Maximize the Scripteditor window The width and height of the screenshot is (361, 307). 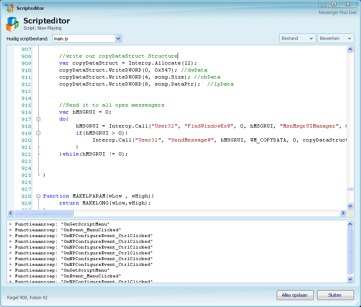pos(334,4)
